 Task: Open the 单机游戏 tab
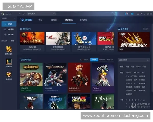[x=83, y=20]
